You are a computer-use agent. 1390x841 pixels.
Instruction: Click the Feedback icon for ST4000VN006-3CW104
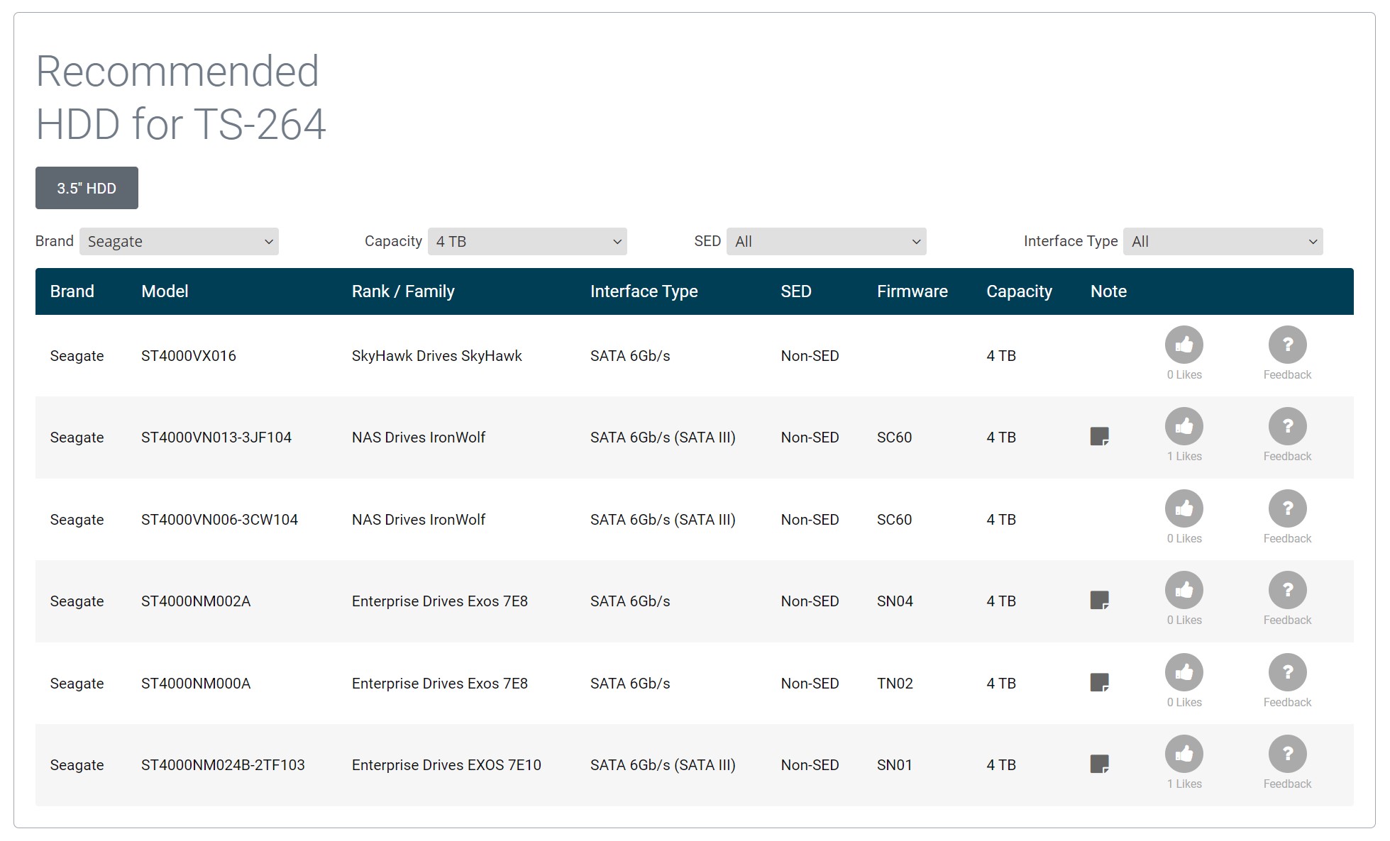pyautogui.click(x=1287, y=508)
